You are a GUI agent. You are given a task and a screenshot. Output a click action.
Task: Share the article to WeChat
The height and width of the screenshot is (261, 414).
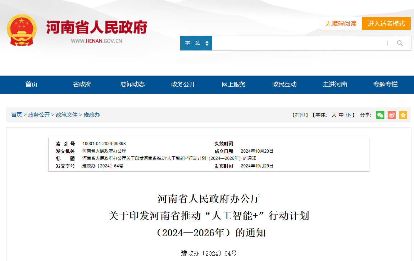380,115
